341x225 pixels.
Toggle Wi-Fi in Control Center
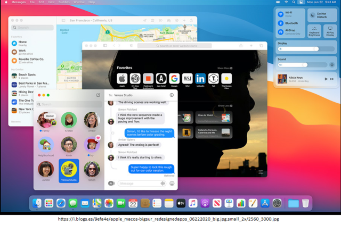[x=281, y=14]
